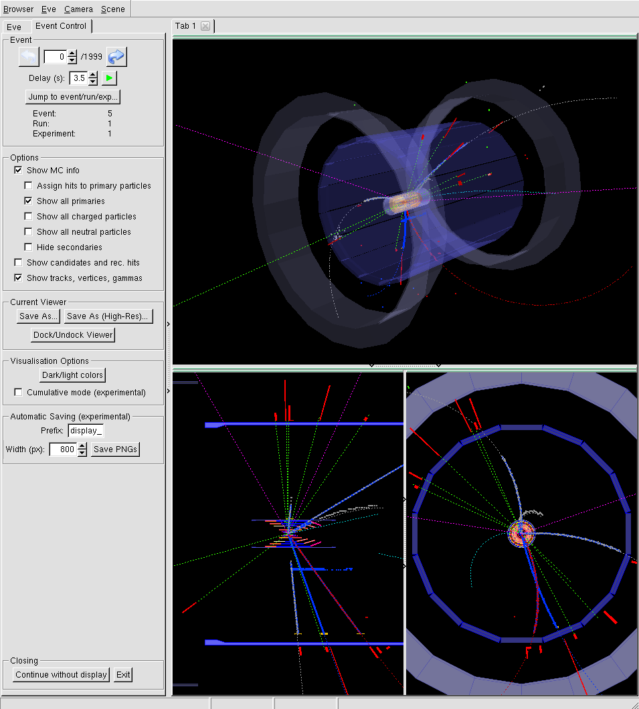Check Show candidates and rec. hits
The width and height of the screenshot is (639, 709).
pyautogui.click(x=19, y=263)
